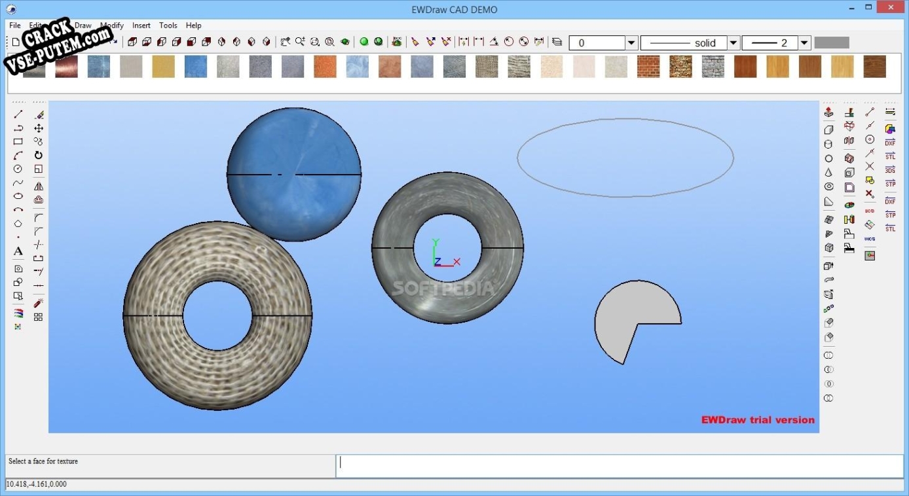Create a 3D Box solid
The image size is (909, 496).
click(828, 130)
